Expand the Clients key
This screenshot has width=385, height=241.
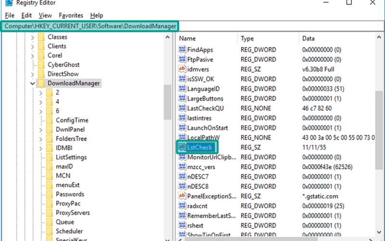coord(32,46)
